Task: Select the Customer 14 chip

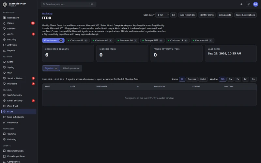Action: coord(177,40)
